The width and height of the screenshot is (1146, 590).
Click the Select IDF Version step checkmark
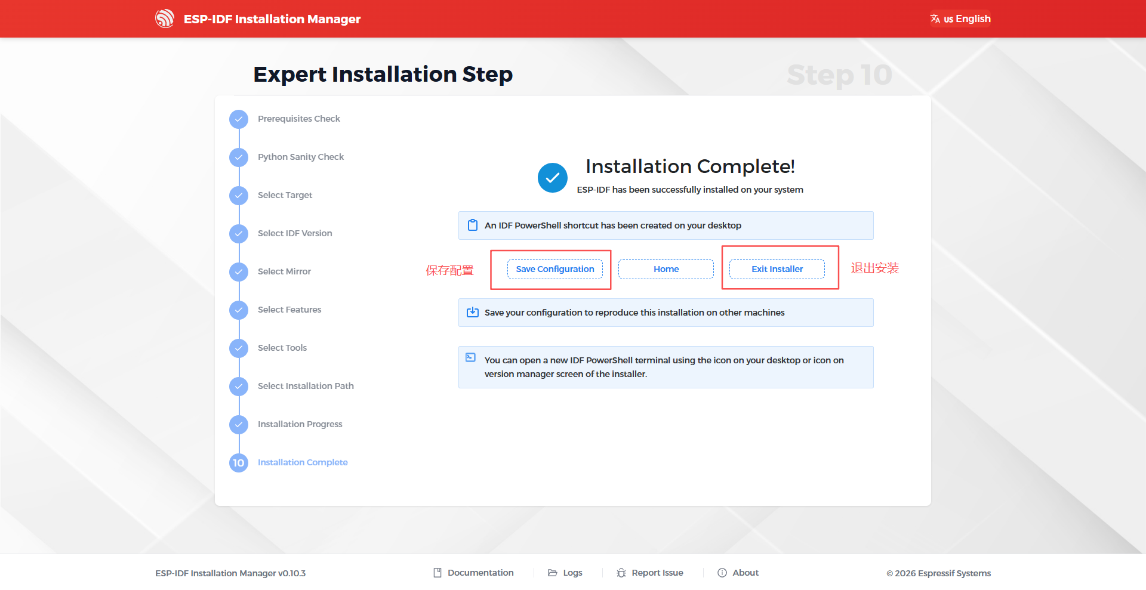[239, 233]
